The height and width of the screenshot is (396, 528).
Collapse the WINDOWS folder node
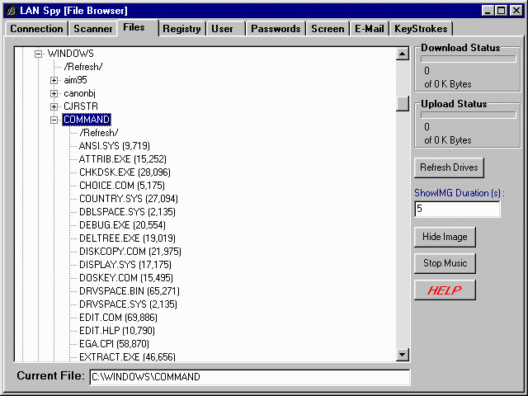39,54
